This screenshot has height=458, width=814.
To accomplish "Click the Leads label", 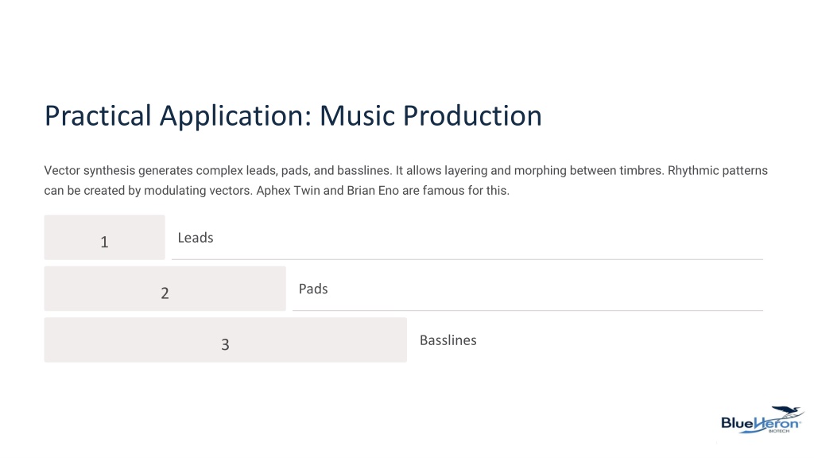I will [196, 238].
